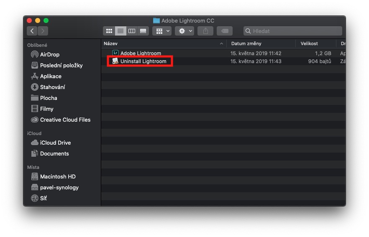This screenshot has height=237, width=369.
Task: Switch to gallery view
Action: [143, 31]
